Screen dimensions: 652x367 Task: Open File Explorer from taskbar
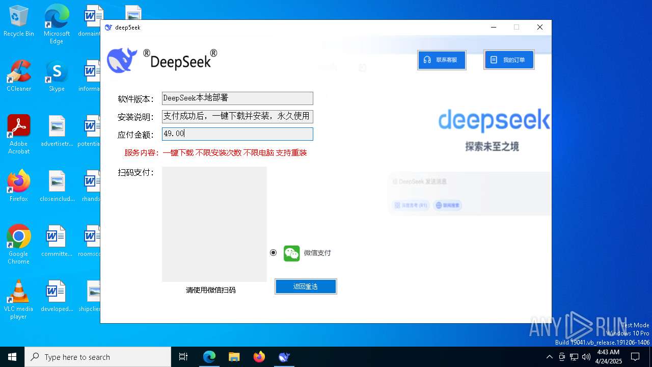tap(234, 357)
